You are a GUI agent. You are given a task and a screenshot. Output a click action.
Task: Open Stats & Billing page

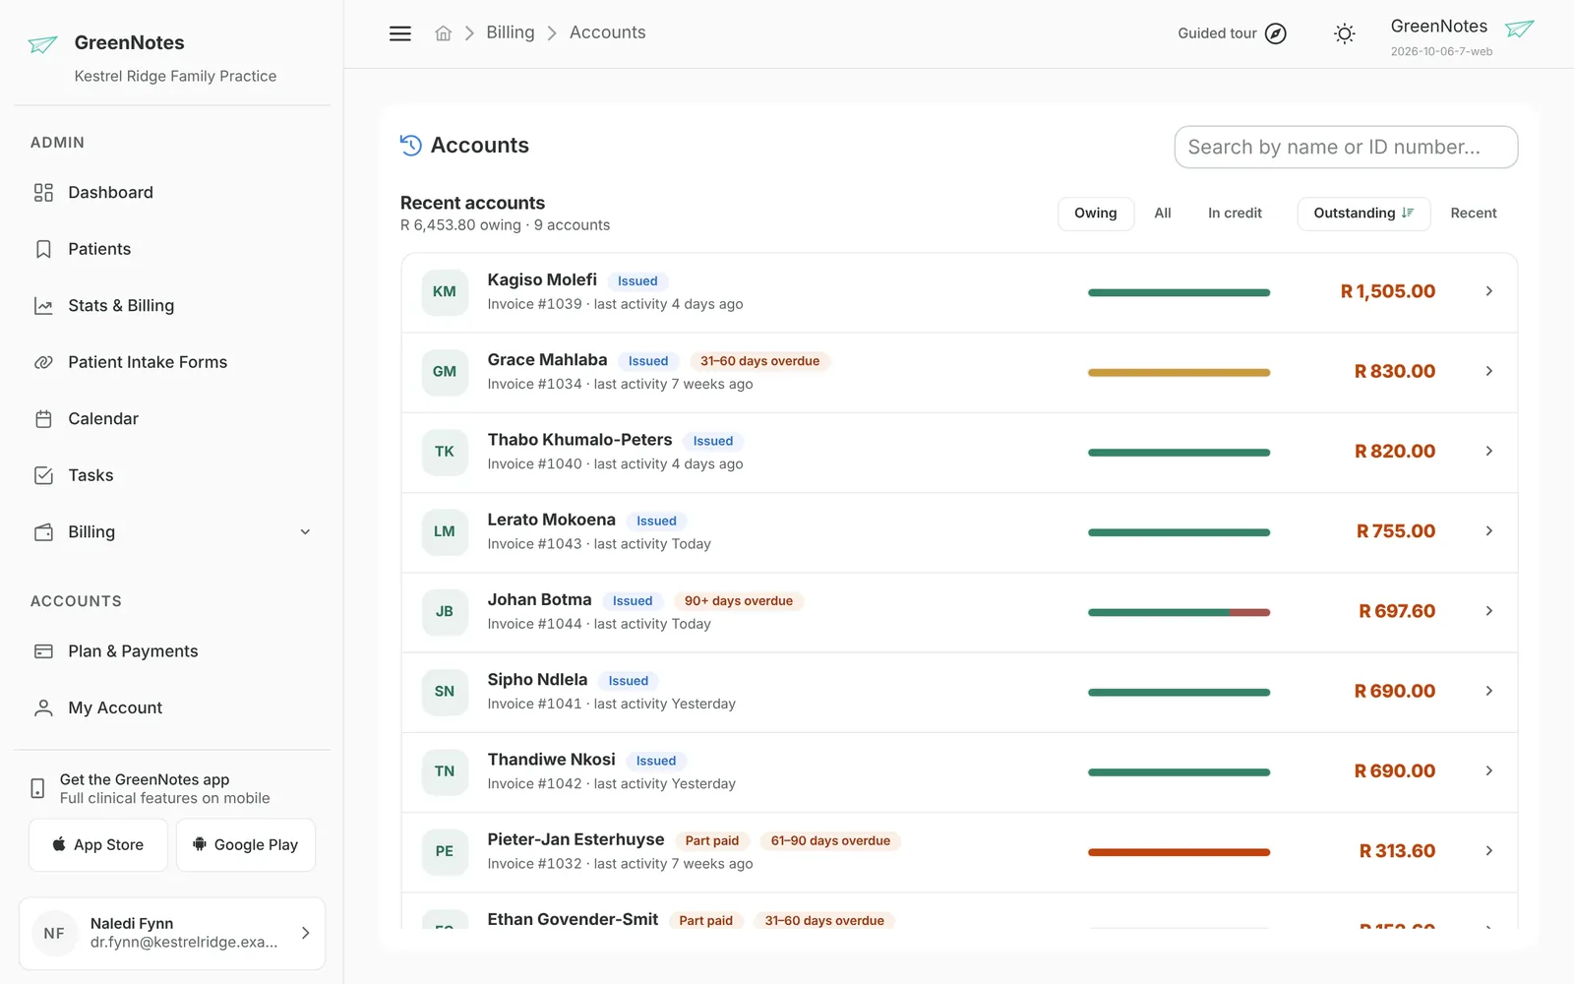172,306
